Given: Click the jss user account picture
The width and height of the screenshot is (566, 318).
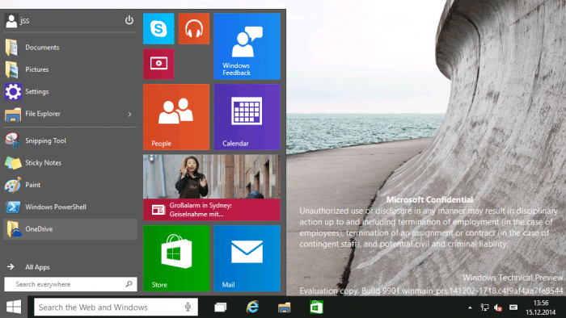Looking at the screenshot, I should pyautogui.click(x=11, y=20).
